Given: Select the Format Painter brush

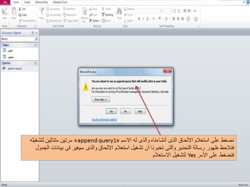Looking at the screenshot, I should [x=27, y=21].
